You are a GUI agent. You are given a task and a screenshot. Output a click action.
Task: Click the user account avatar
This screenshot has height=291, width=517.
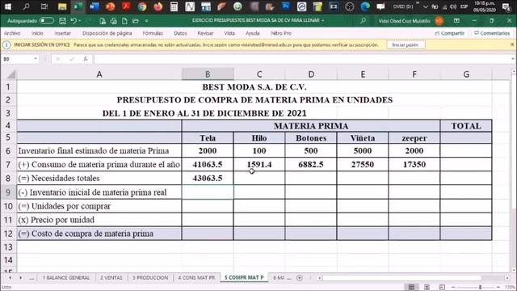click(x=439, y=21)
